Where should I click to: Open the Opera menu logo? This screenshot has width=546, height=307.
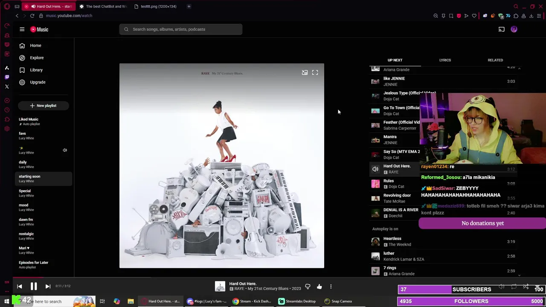(7, 6)
